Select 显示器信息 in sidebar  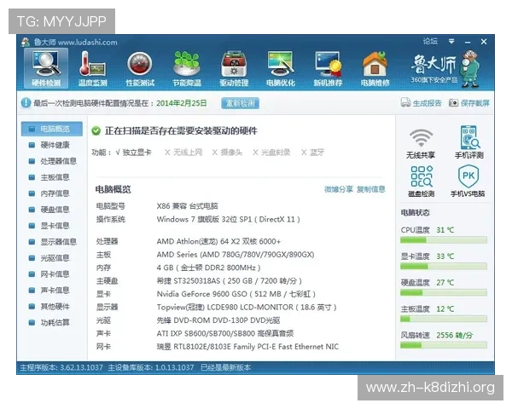51,242
